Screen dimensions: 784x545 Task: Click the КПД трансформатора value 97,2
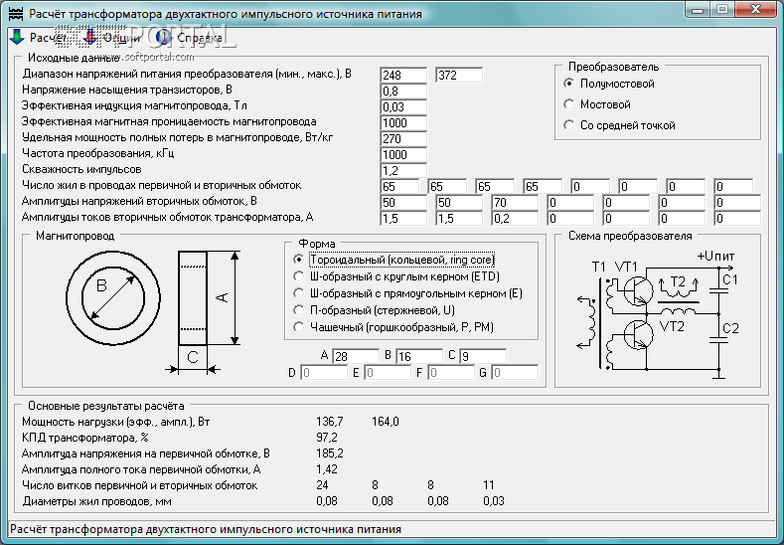327,438
